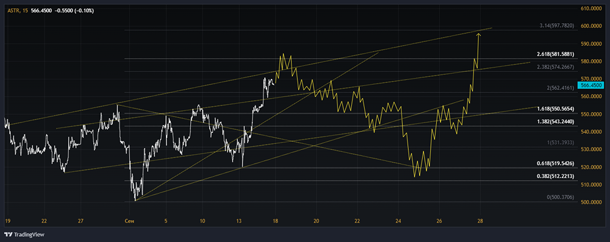Click price axis value 580.0000

(591, 62)
